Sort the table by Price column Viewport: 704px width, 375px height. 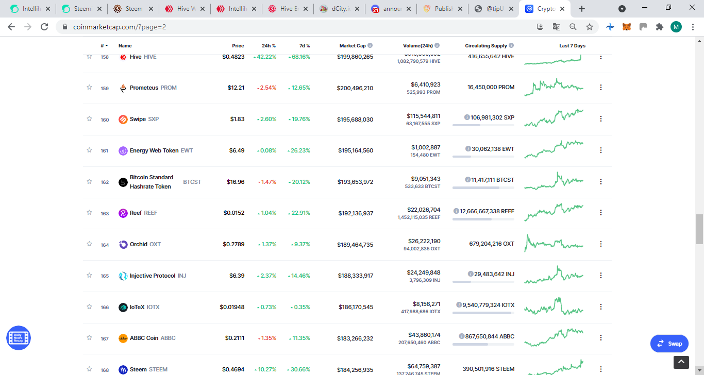tap(238, 46)
